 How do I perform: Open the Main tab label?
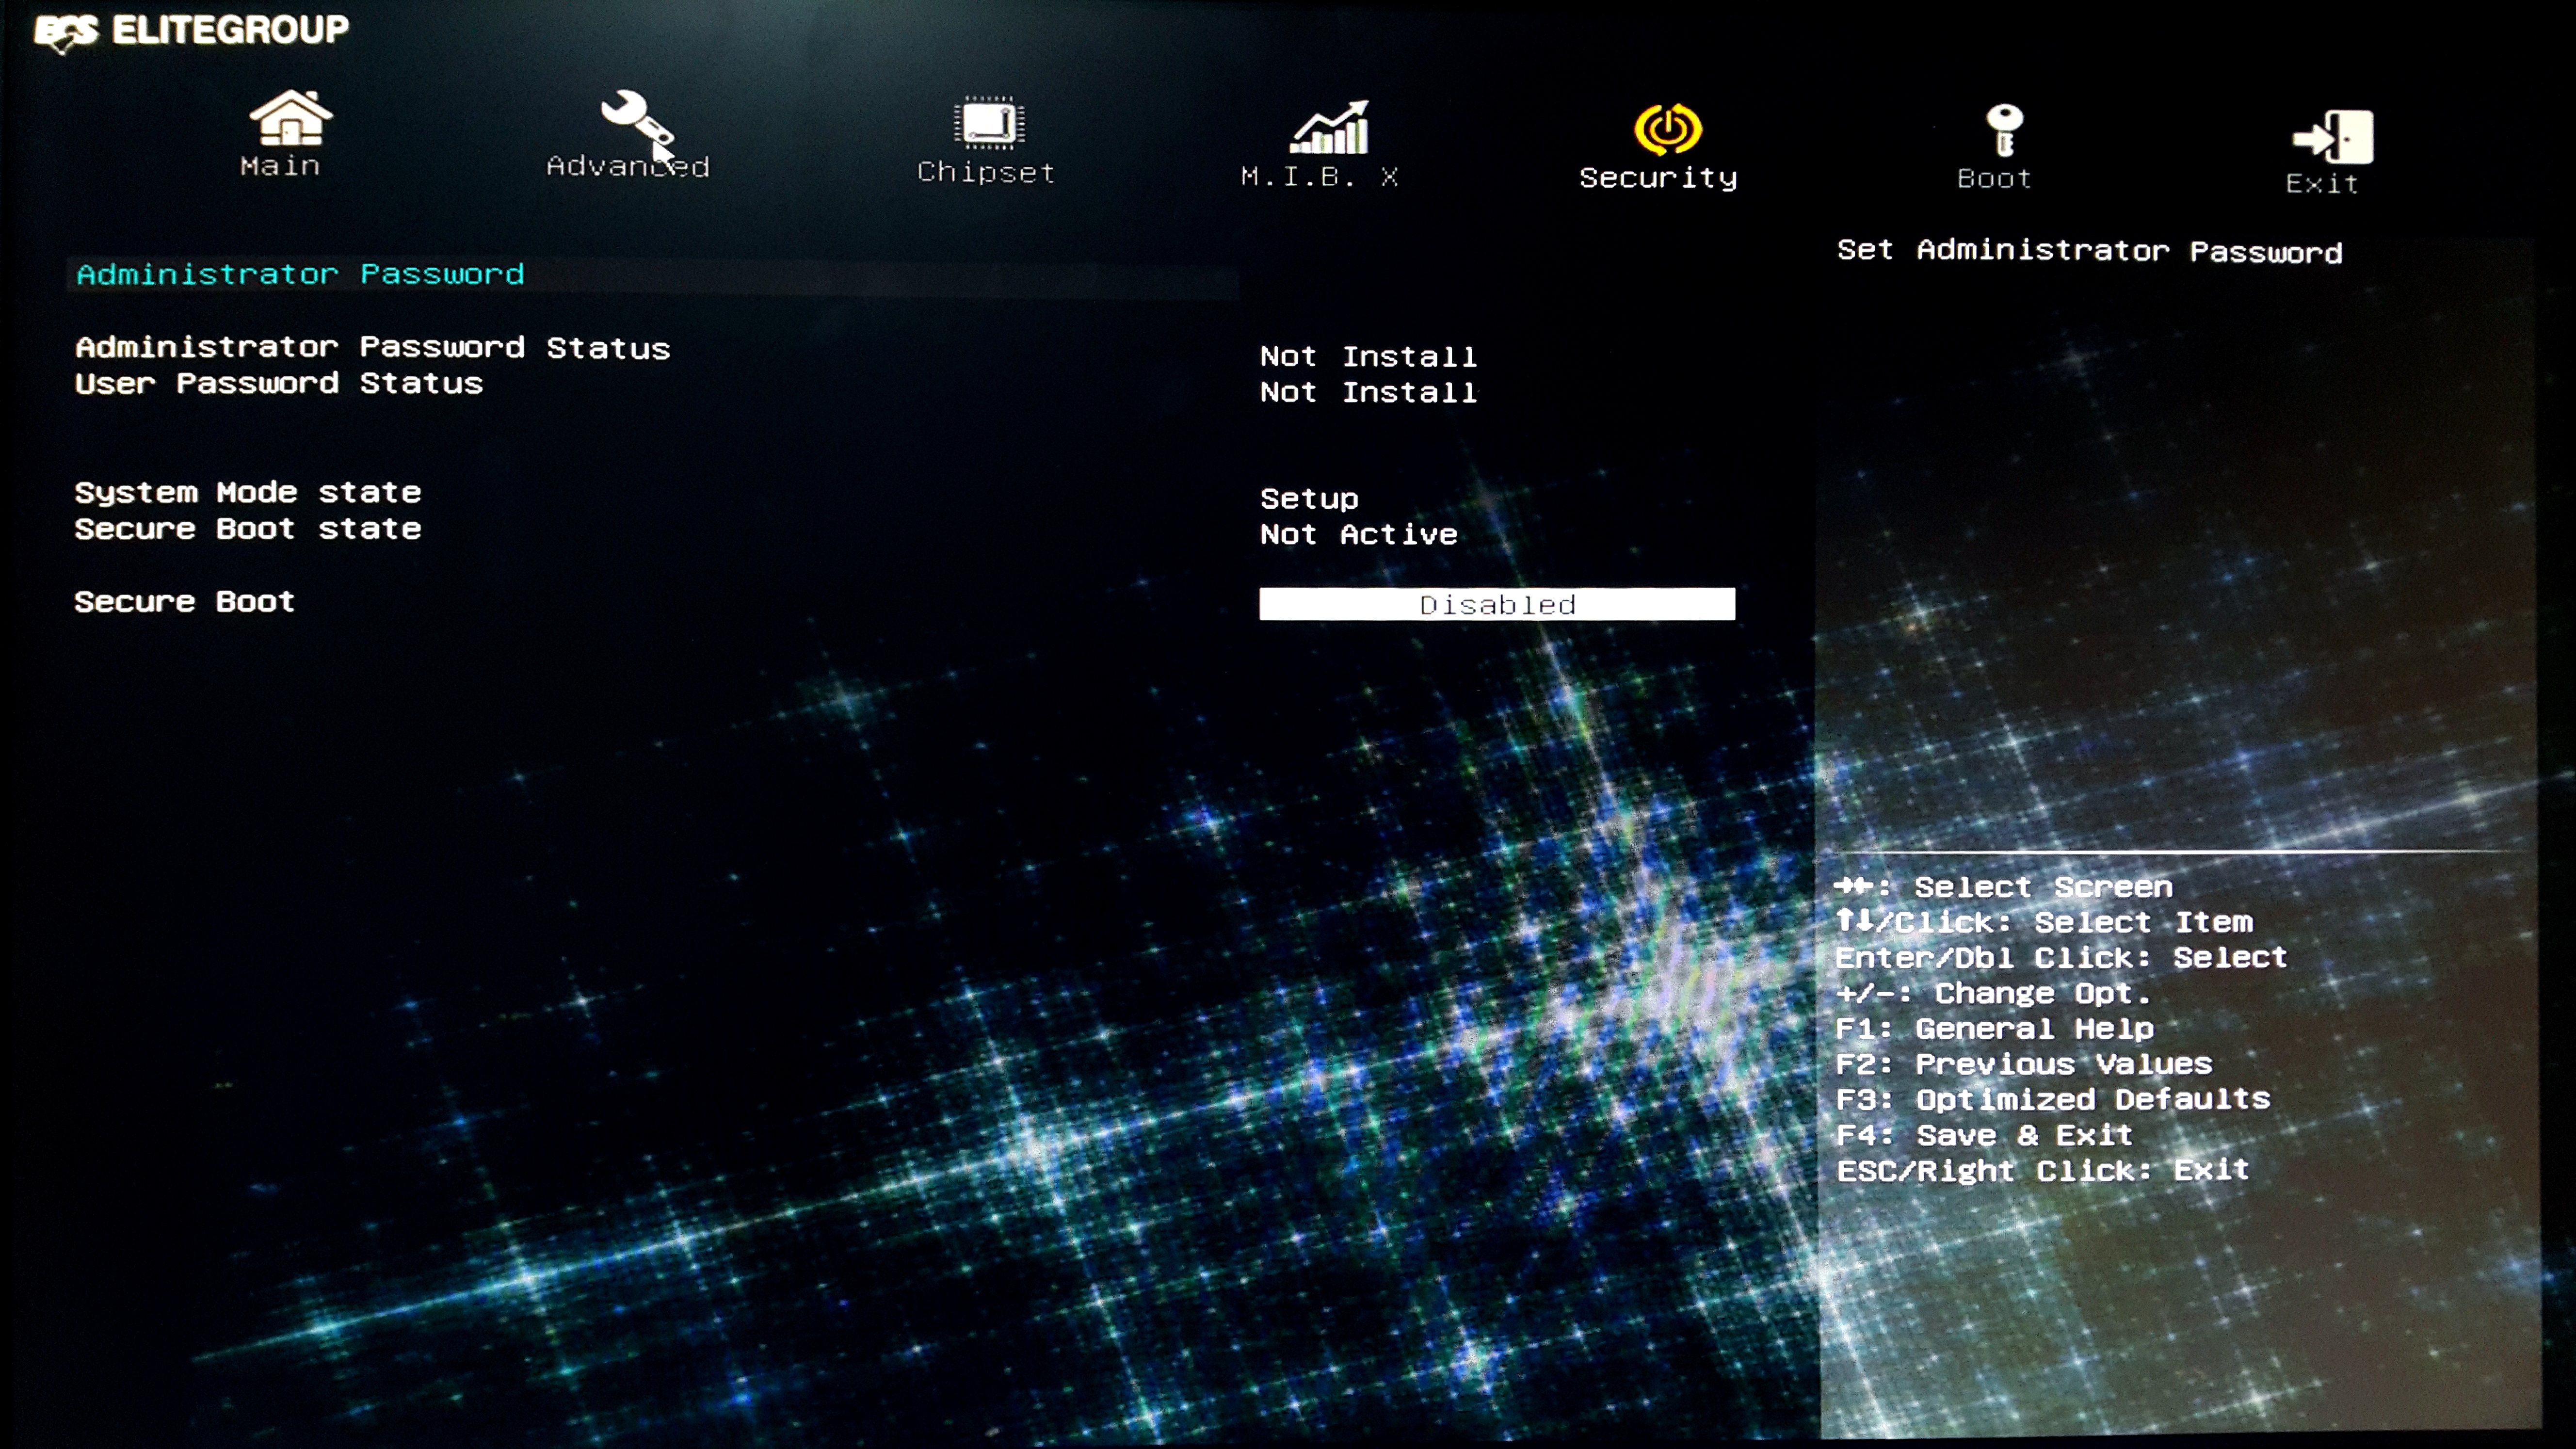[x=280, y=166]
